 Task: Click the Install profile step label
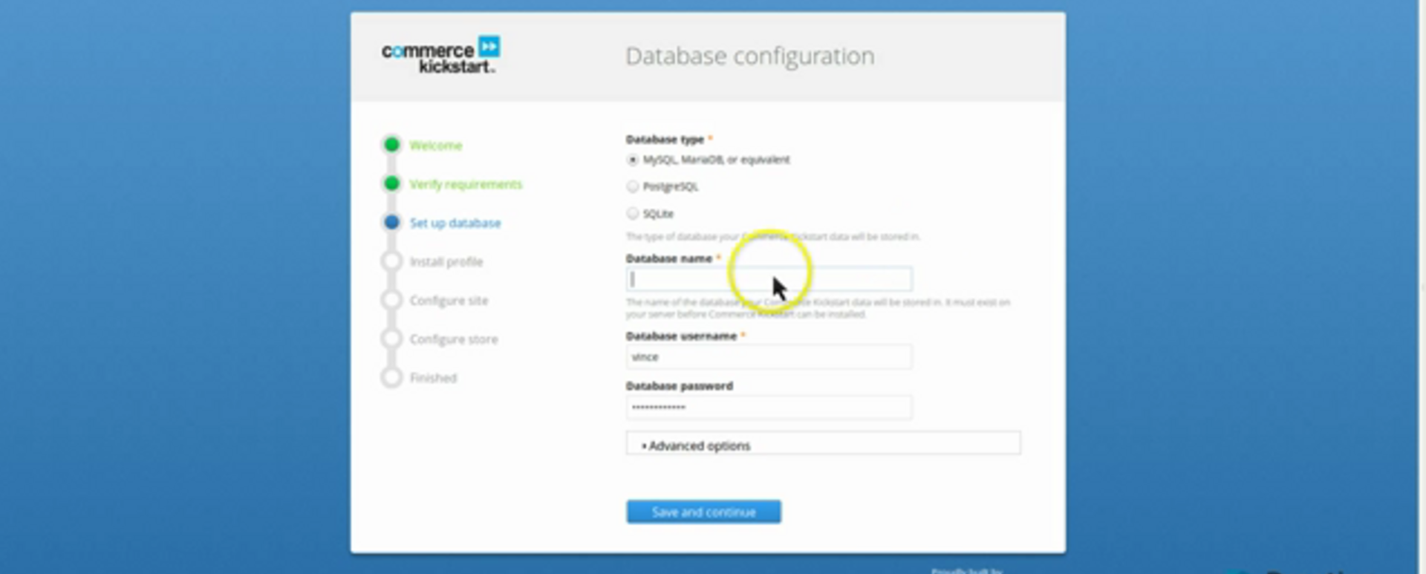[x=446, y=262]
